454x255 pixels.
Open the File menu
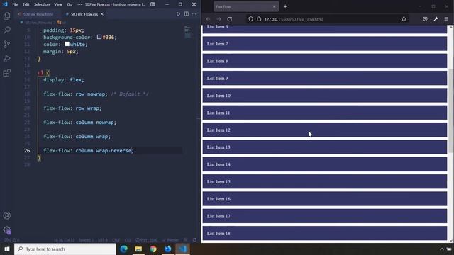click(x=15, y=4)
